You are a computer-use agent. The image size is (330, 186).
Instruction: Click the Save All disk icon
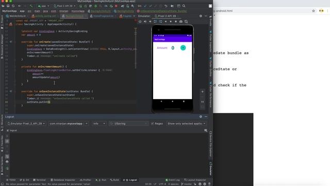[8, 6]
